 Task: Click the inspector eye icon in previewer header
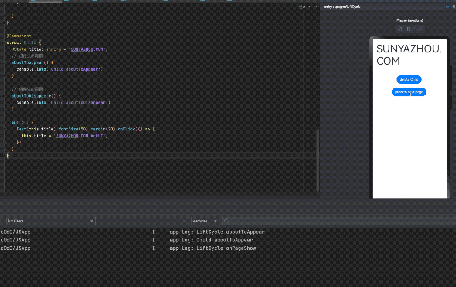[x=448, y=7]
